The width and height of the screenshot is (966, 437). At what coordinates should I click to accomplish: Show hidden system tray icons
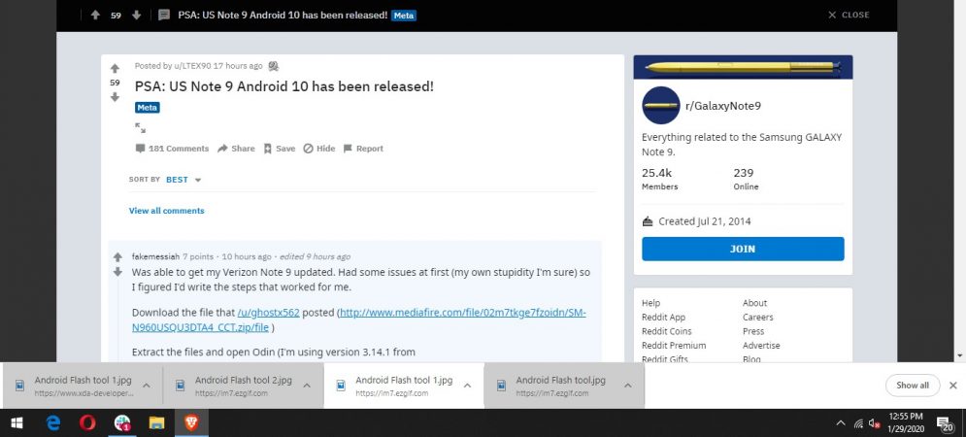[841, 423]
